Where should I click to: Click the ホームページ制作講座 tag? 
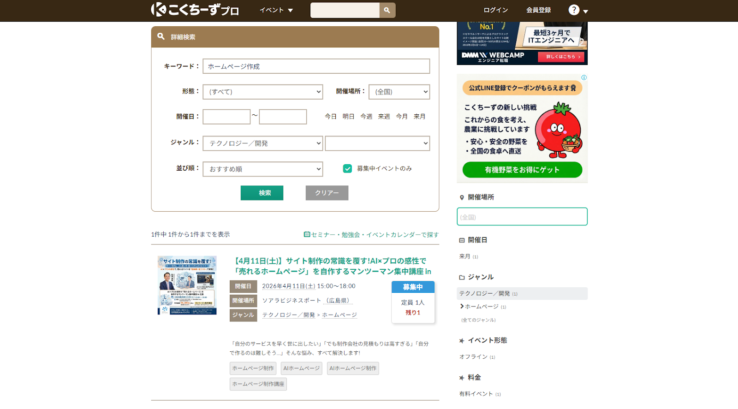coord(258,384)
